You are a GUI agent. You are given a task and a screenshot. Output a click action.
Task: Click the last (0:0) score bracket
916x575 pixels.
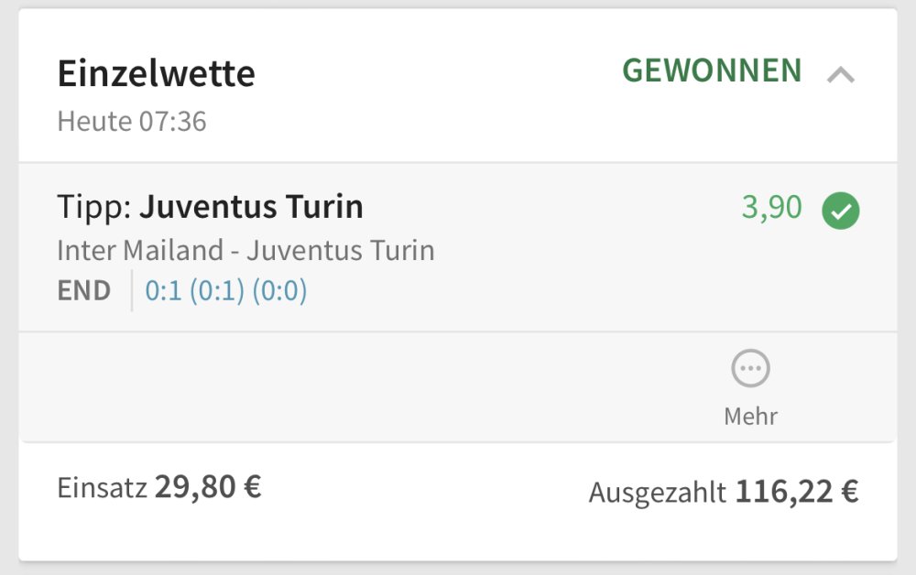279,291
